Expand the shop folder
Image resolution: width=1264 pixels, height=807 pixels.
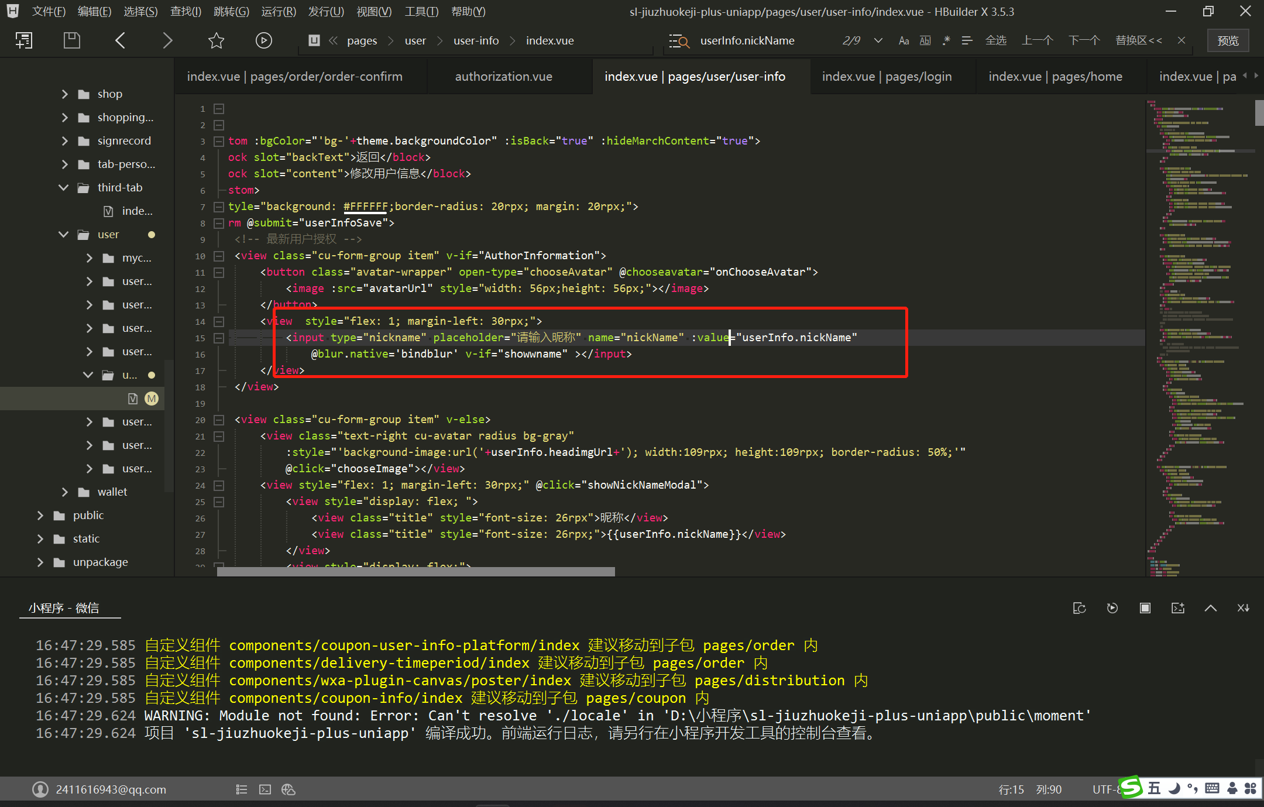coord(64,94)
